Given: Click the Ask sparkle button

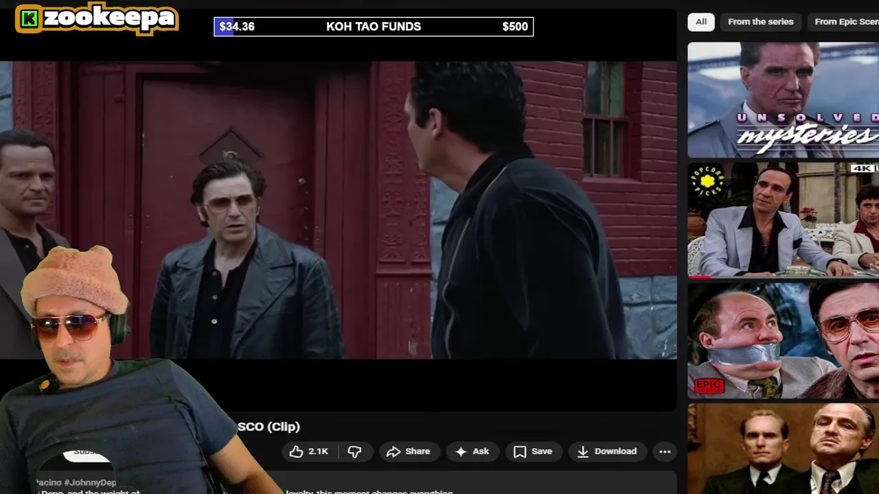Looking at the screenshot, I should pos(472,451).
